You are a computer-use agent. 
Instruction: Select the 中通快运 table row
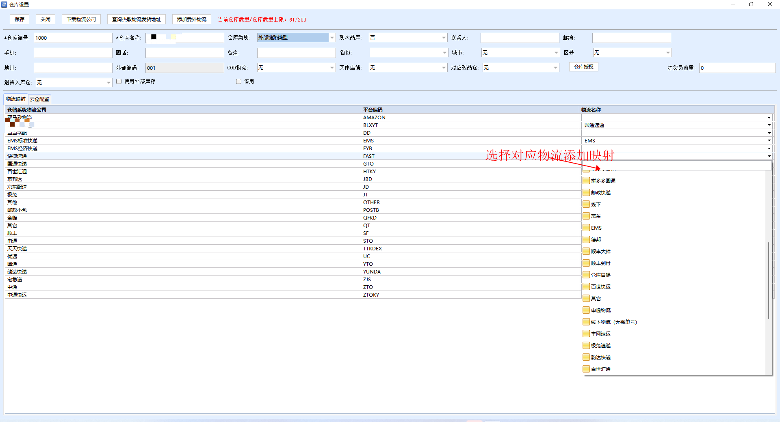pyautogui.click(x=292, y=295)
